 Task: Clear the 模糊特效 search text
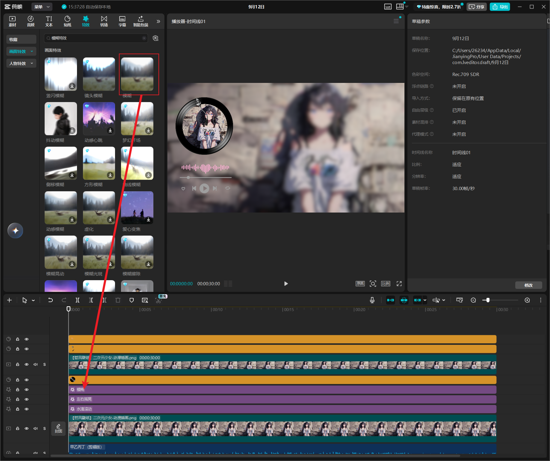(144, 38)
